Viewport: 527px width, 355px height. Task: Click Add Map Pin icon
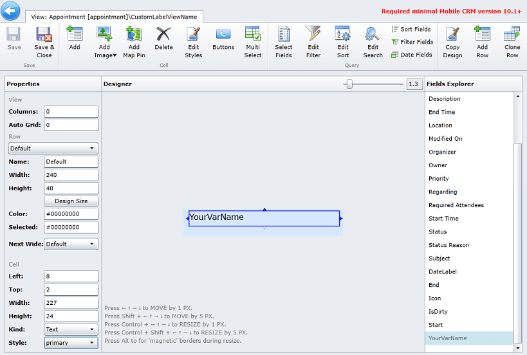click(134, 34)
